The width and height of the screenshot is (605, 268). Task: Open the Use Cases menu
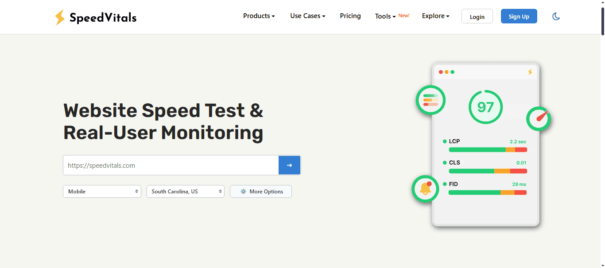click(307, 16)
